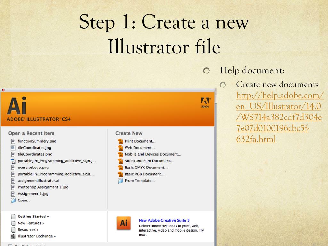
Task: Open exerciseLogo.png from recent items
Action: point(33,167)
